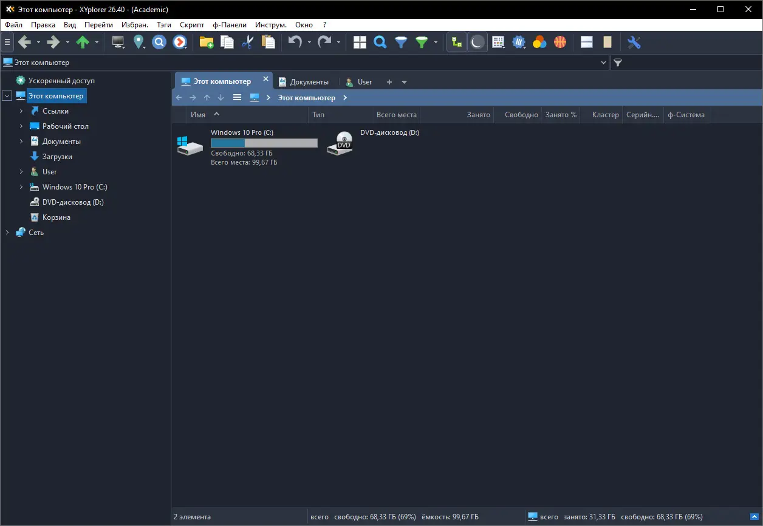Click the Cut scissors icon in toolbar
Image resolution: width=763 pixels, height=526 pixels.
(247, 42)
